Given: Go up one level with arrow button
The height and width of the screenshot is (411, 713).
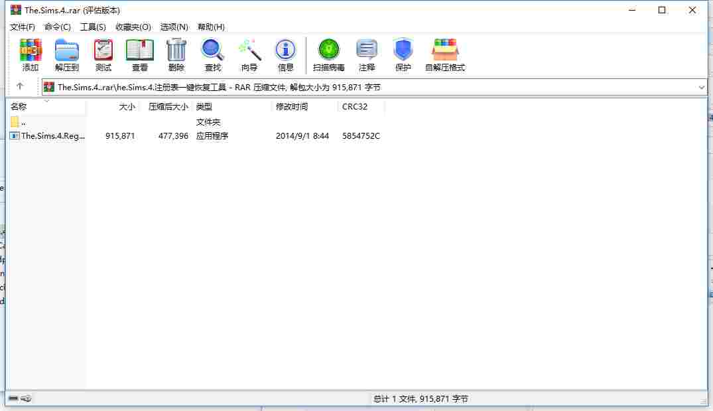Looking at the screenshot, I should coord(19,86).
